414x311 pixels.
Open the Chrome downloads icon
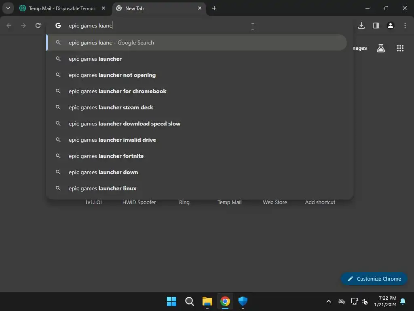pos(361,26)
